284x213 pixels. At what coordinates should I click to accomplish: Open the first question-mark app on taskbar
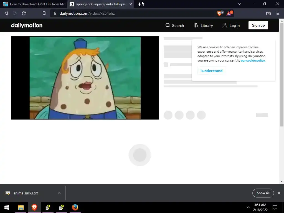(48, 207)
